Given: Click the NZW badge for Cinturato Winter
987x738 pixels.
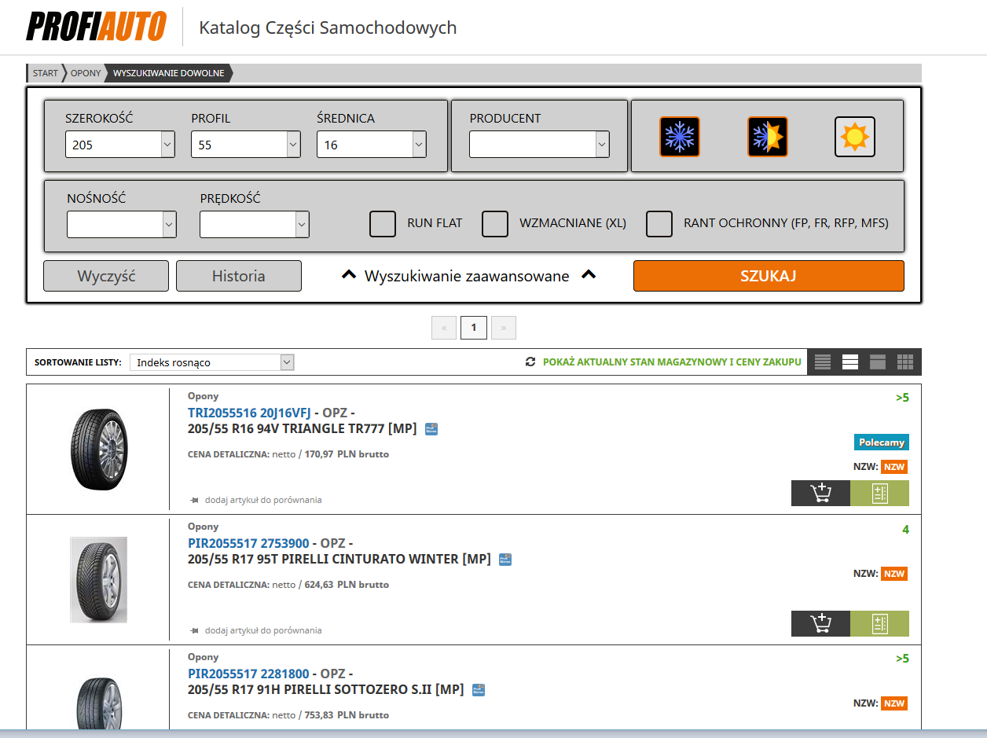Looking at the screenshot, I should [894, 574].
